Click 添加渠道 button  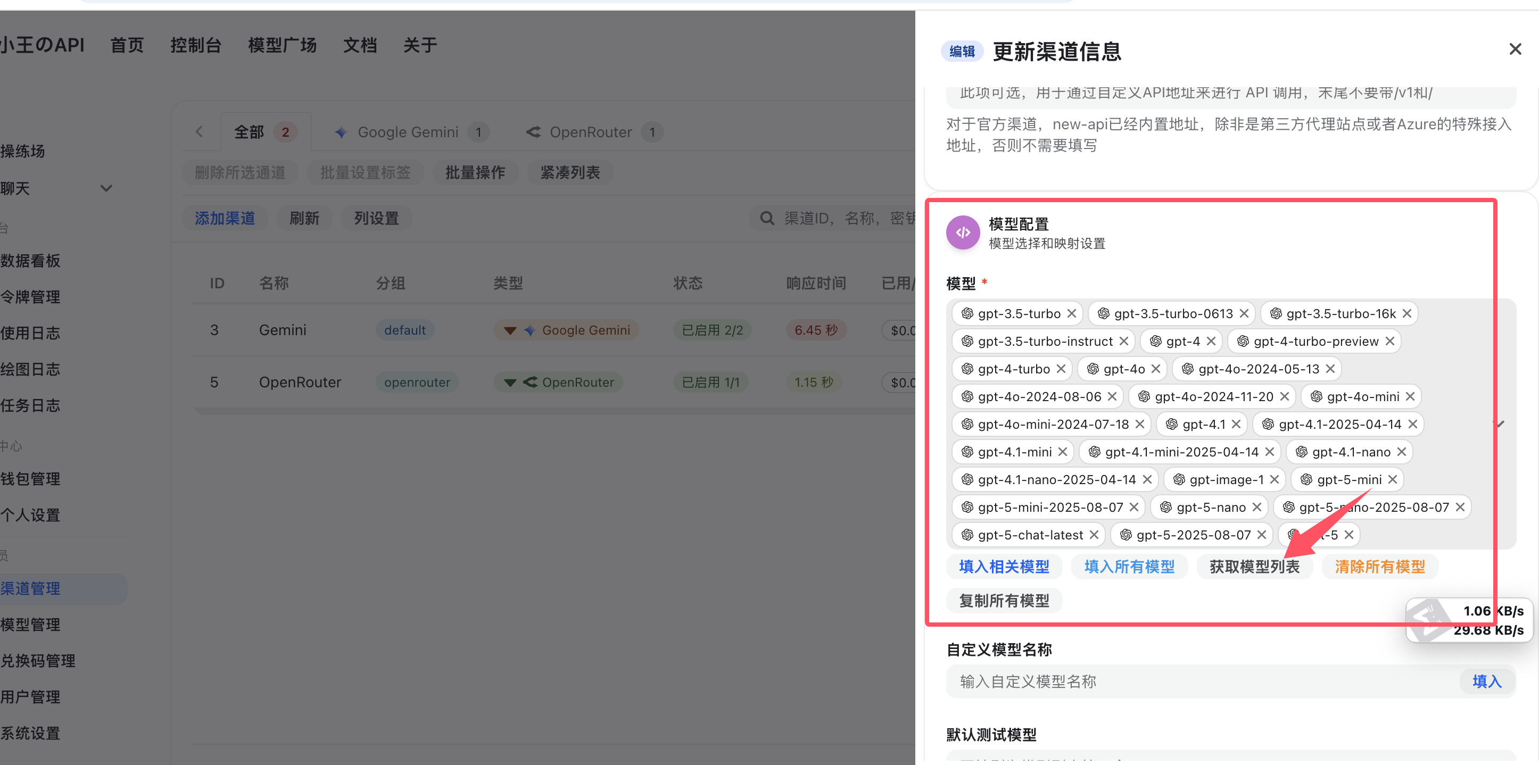(225, 219)
